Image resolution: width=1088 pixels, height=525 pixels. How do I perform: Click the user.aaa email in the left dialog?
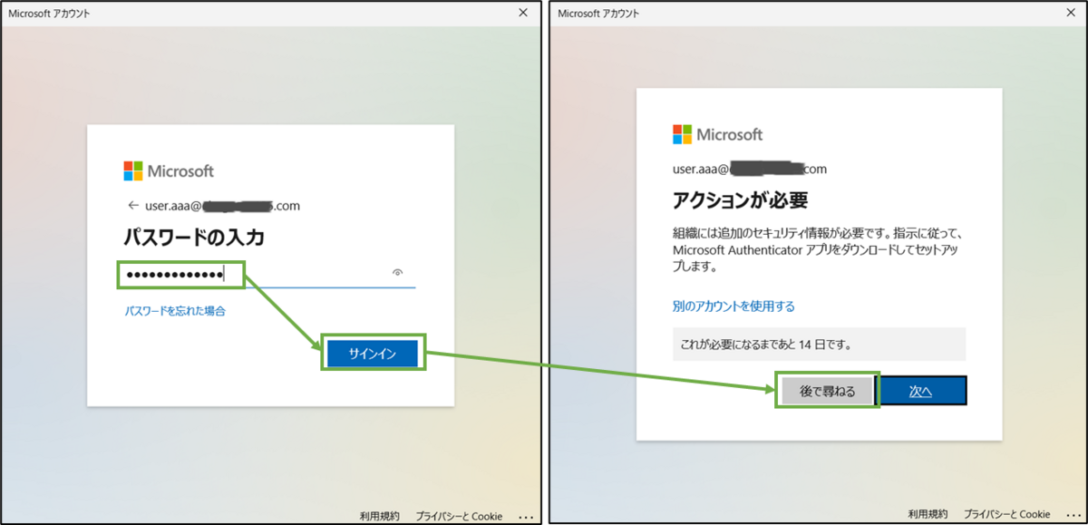pyautogui.click(x=222, y=206)
